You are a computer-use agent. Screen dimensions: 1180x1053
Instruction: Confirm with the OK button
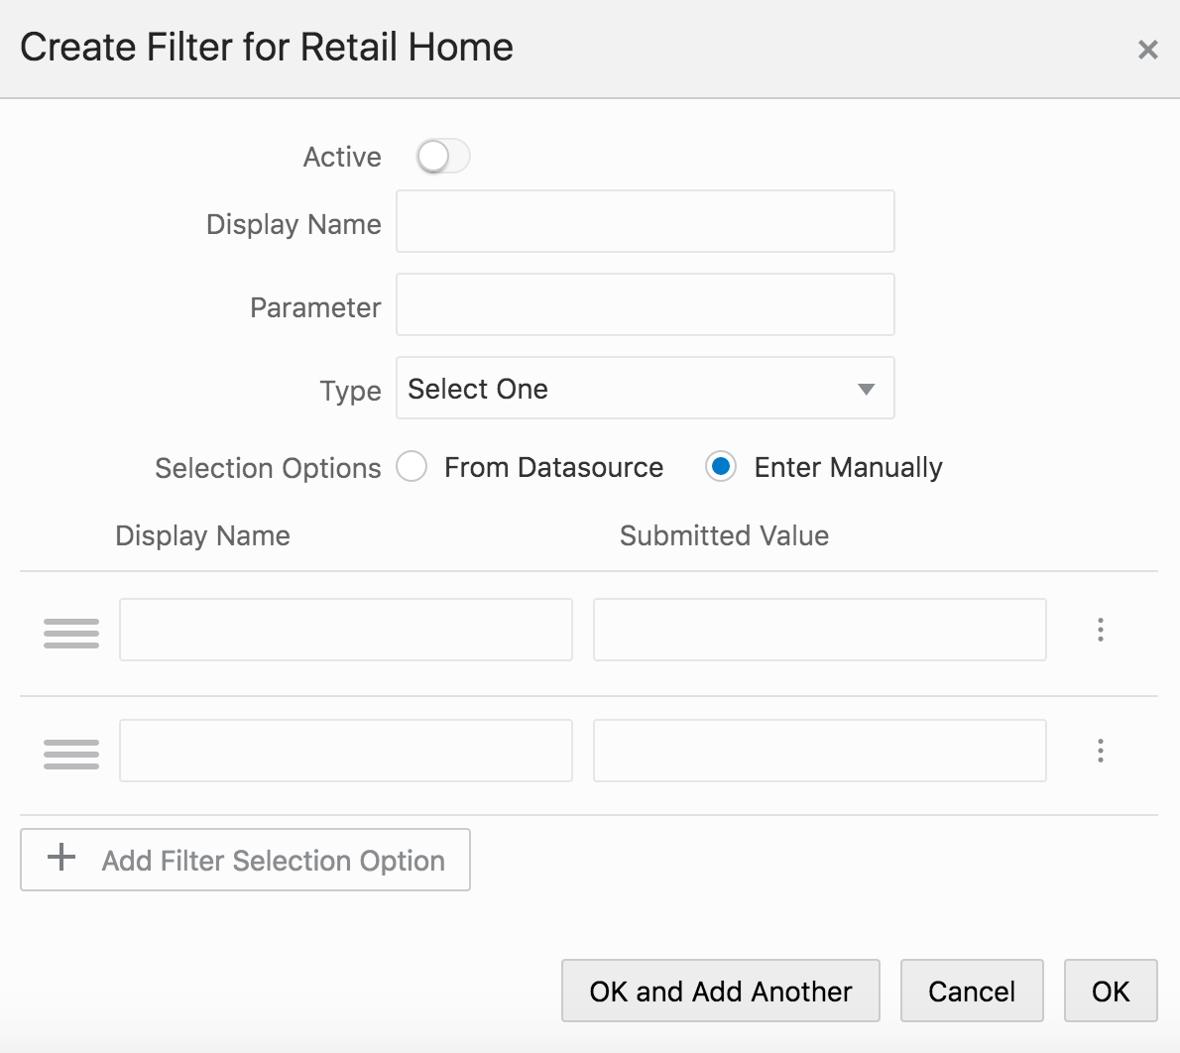click(1111, 991)
